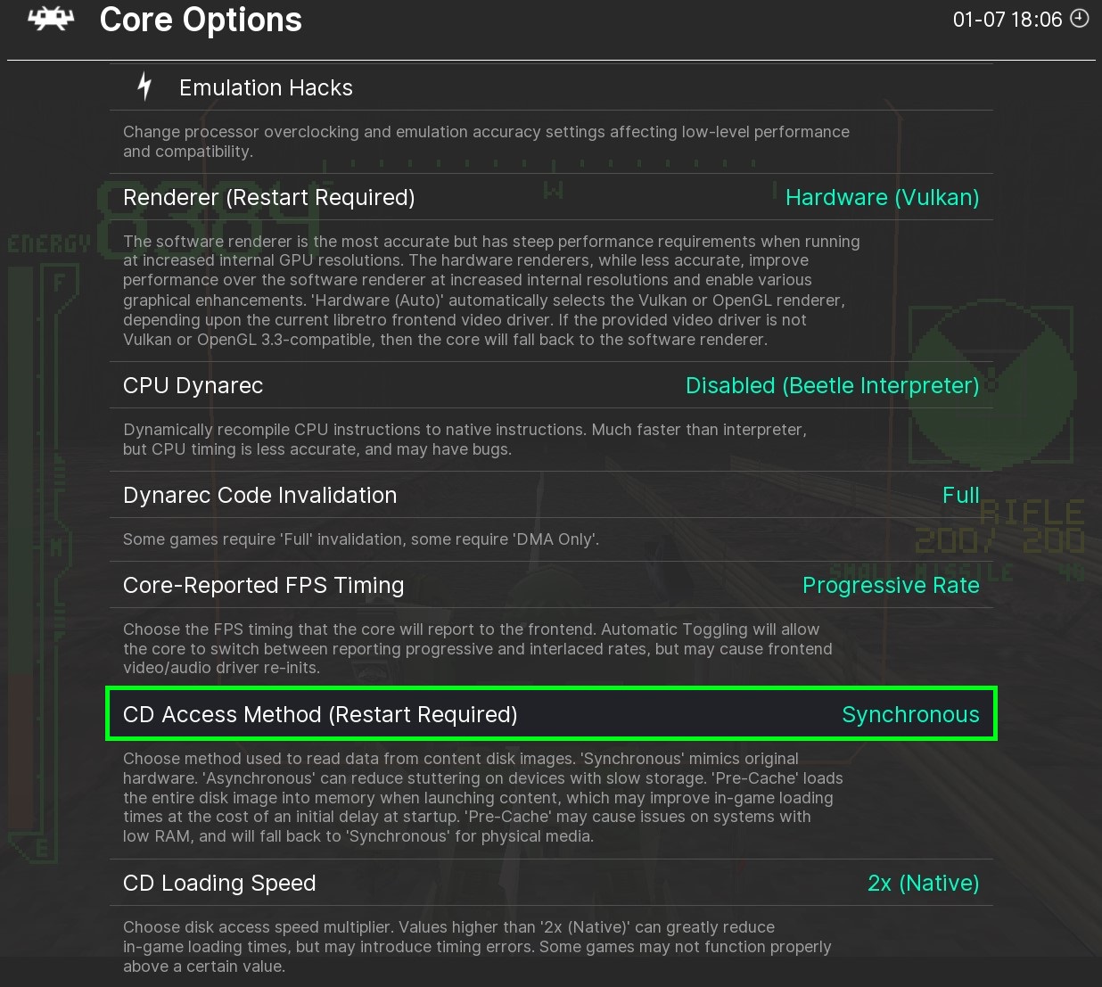Image resolution: width=1102 pixels, height=987 pixels.
Task: Select the Renderer (Restart Required) option
Action: pos(268,197)
